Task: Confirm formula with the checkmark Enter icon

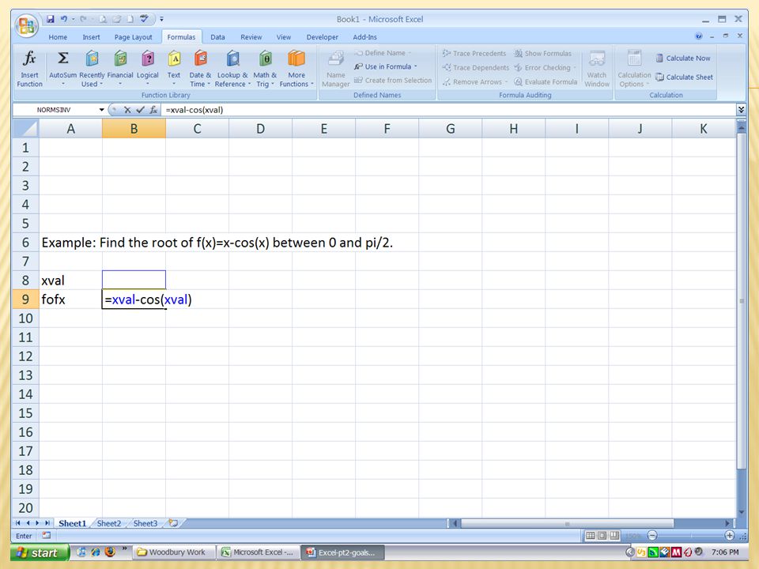Action: [140, 110]
